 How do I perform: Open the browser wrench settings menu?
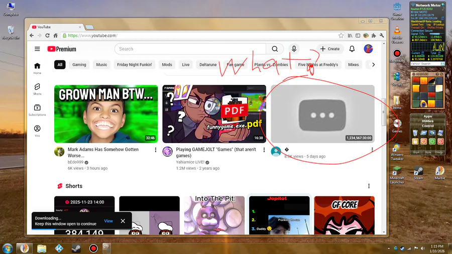382,36
